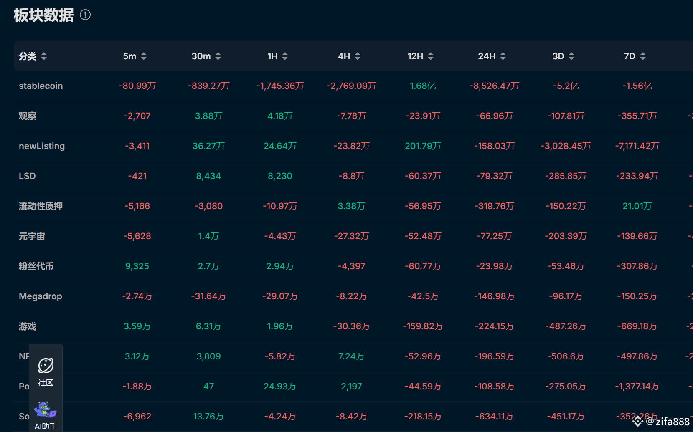Open the 社区 community planet icon

[46, 366]
